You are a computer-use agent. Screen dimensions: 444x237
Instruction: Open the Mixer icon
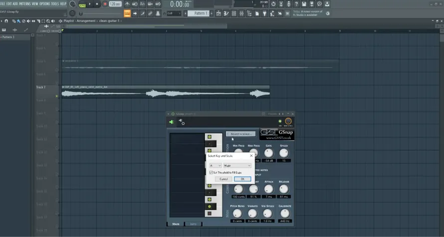[x=241, y=13]
